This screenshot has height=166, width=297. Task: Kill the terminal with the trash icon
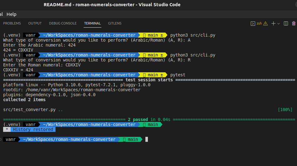click(x=294, y=24)
